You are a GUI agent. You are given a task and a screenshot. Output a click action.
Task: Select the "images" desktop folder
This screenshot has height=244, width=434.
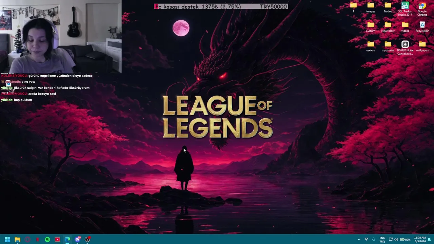point(371,7)
